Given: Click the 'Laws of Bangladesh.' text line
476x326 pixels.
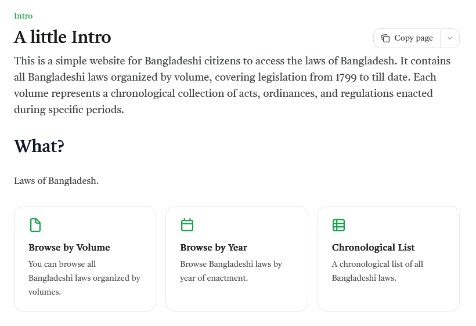Looking at the screenshot, I should click(x=56, y=181).
